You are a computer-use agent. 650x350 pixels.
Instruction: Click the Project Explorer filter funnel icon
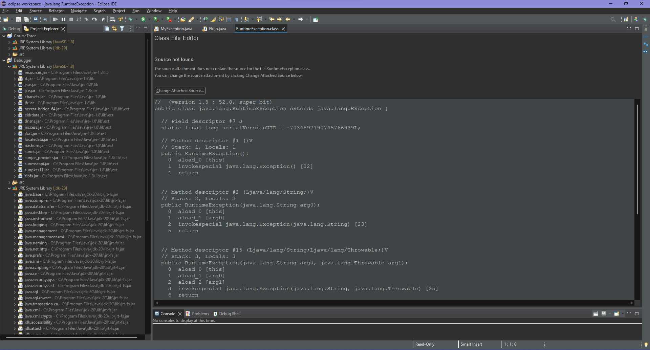pyautogui.click(x=122, y=29)
